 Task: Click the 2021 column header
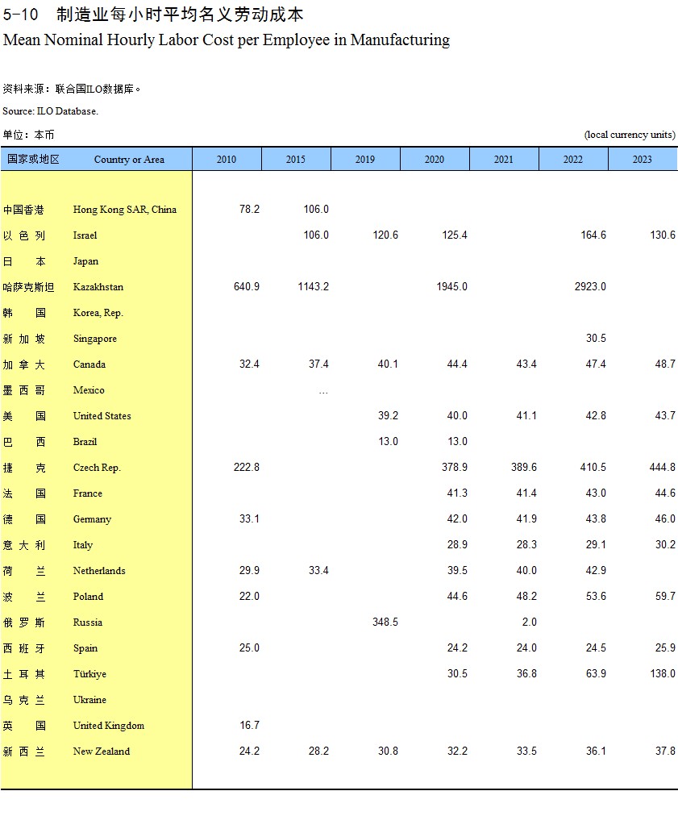504,160
